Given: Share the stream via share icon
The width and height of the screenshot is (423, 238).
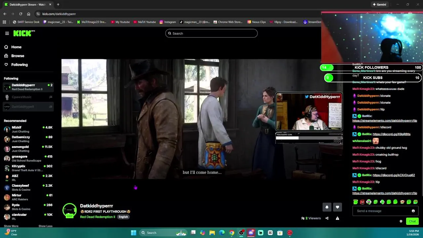Looking at the screenshot, I should point(327,218).
